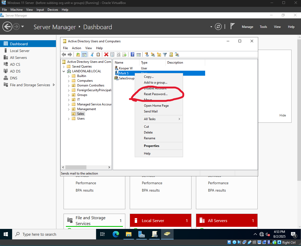The width and height of the screenshot is (301, 246).
Task: Expand File and Storage Services sidebar arrow
Action: 54,85
